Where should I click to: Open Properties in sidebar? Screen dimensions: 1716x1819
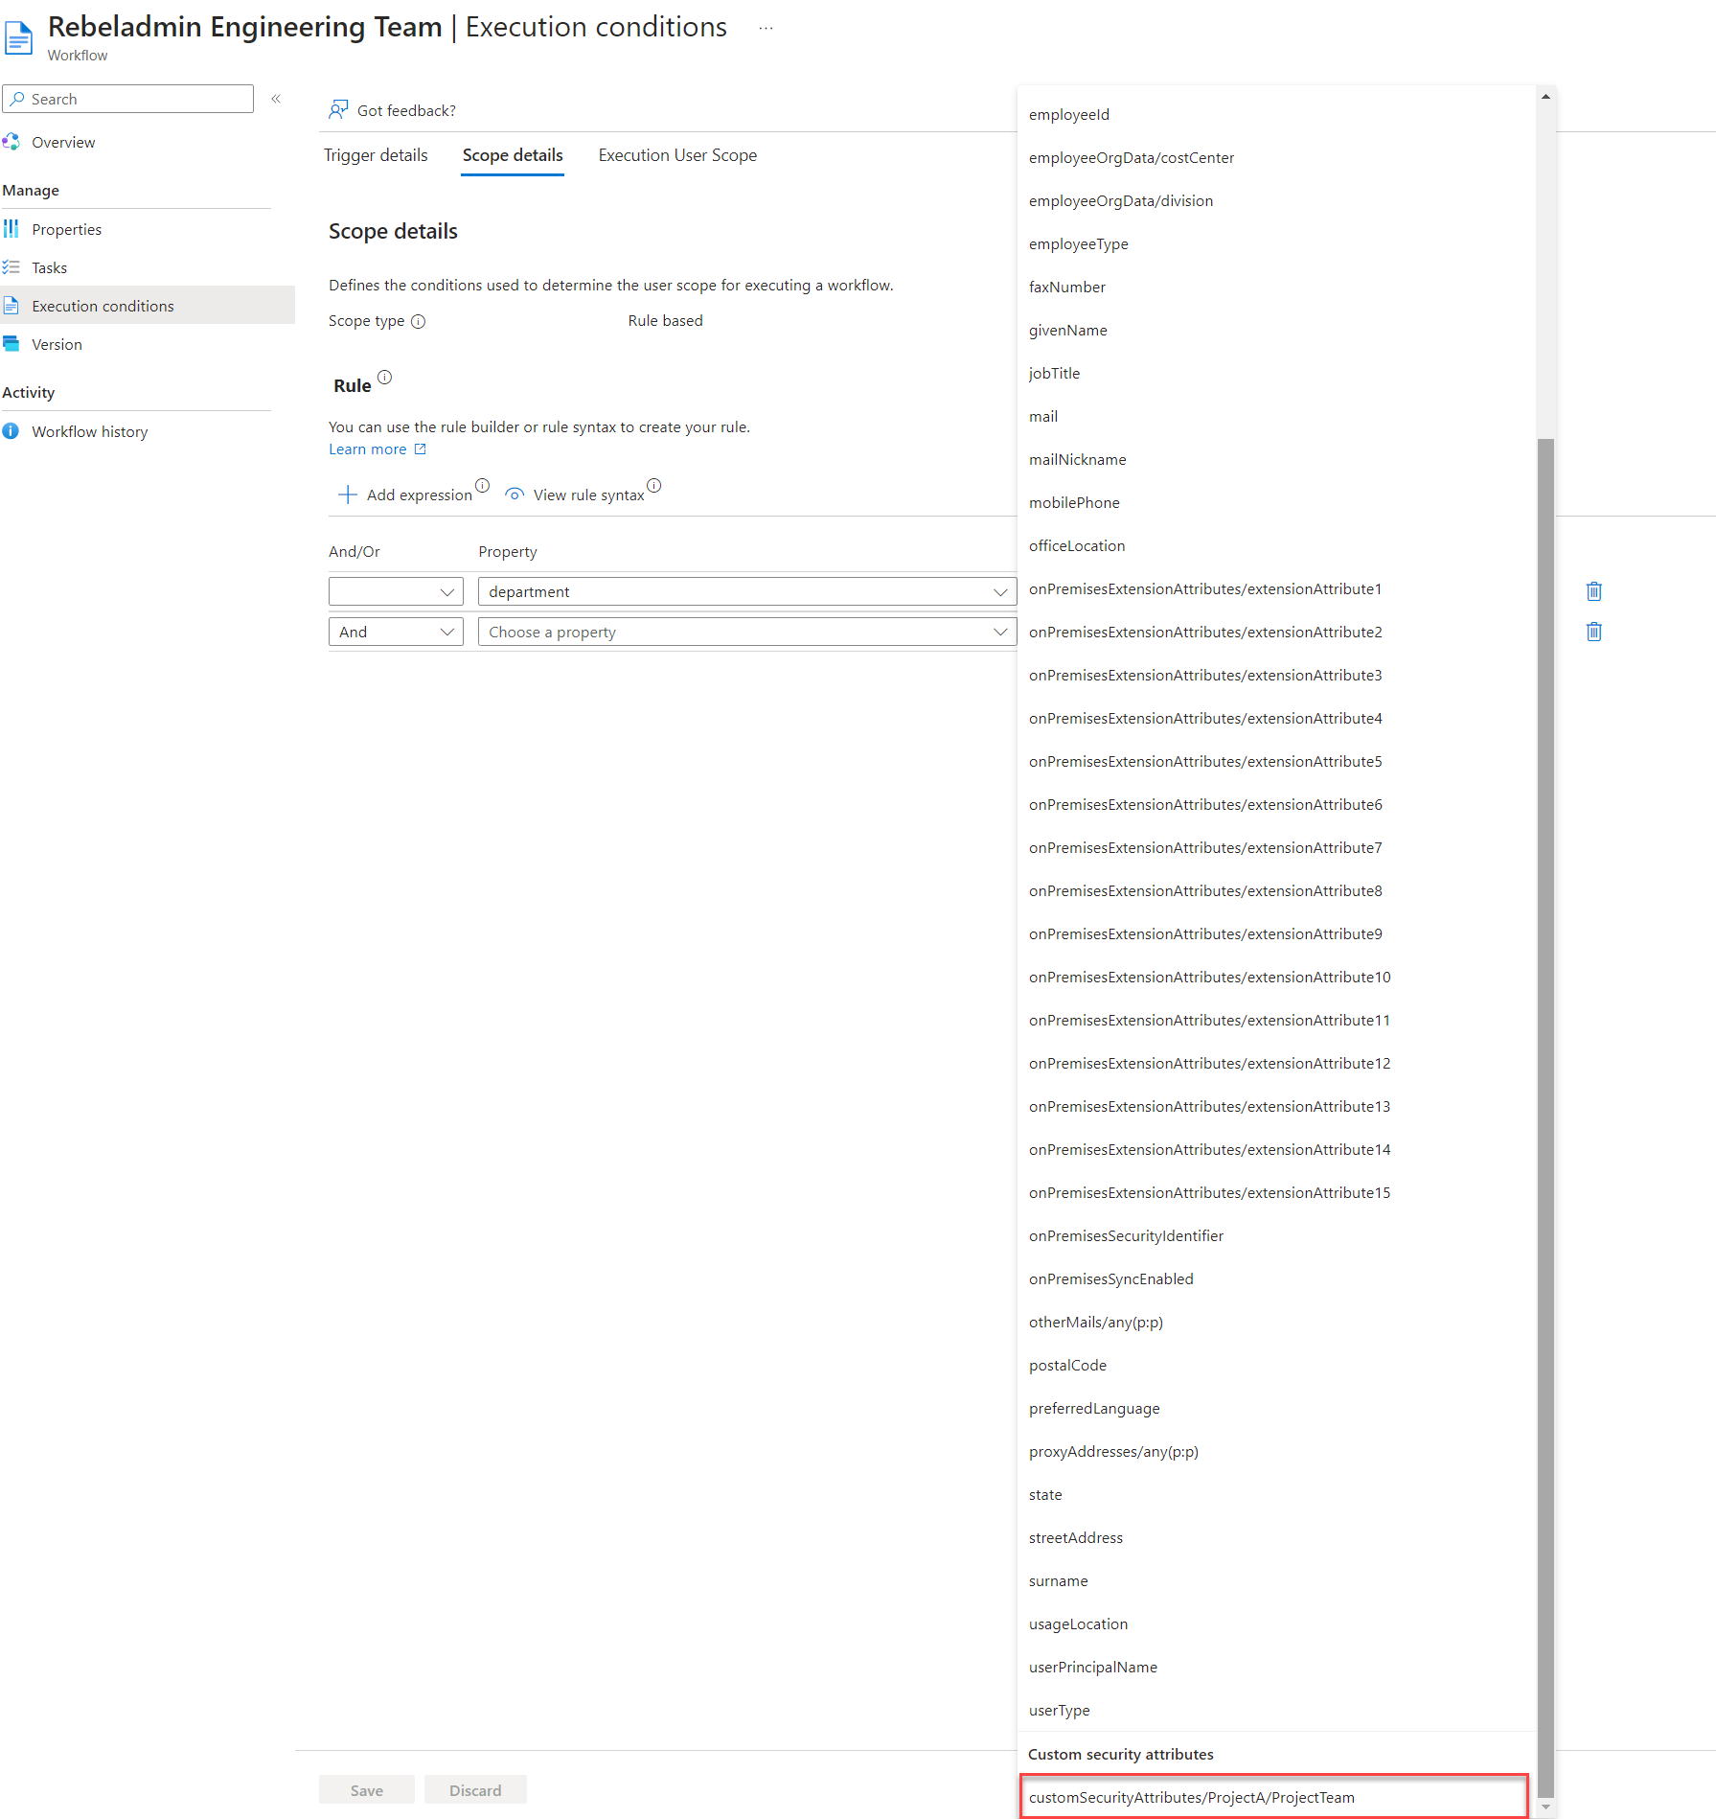tap(66, 229)
